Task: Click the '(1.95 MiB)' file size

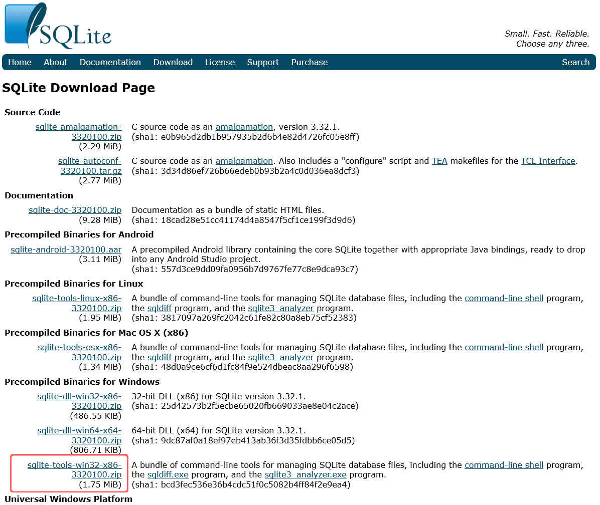Action: tap(100, 318)
